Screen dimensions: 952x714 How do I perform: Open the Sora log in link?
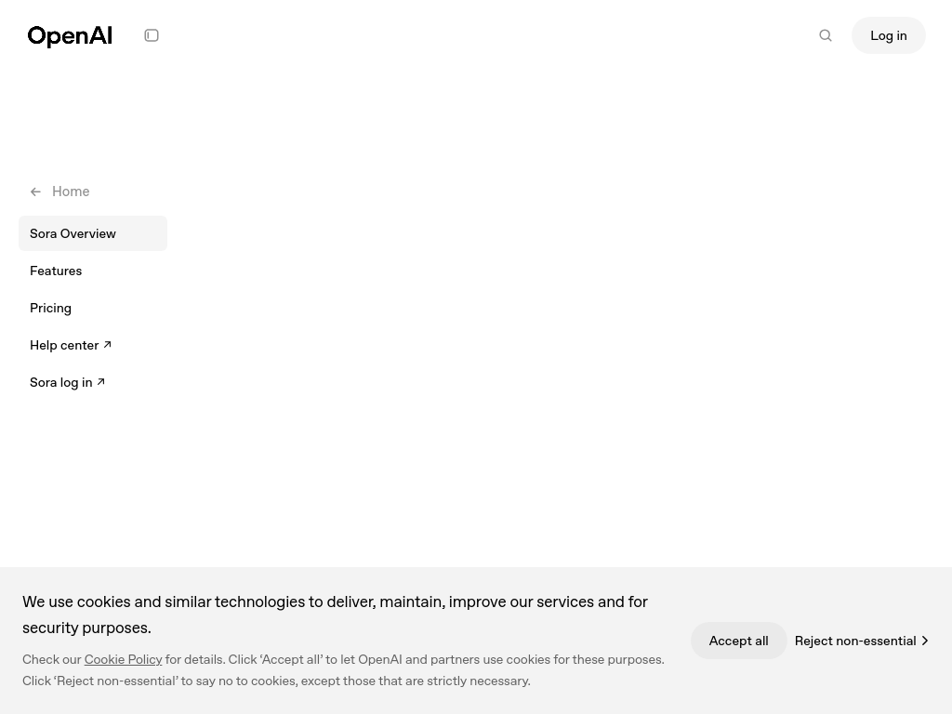60,382
